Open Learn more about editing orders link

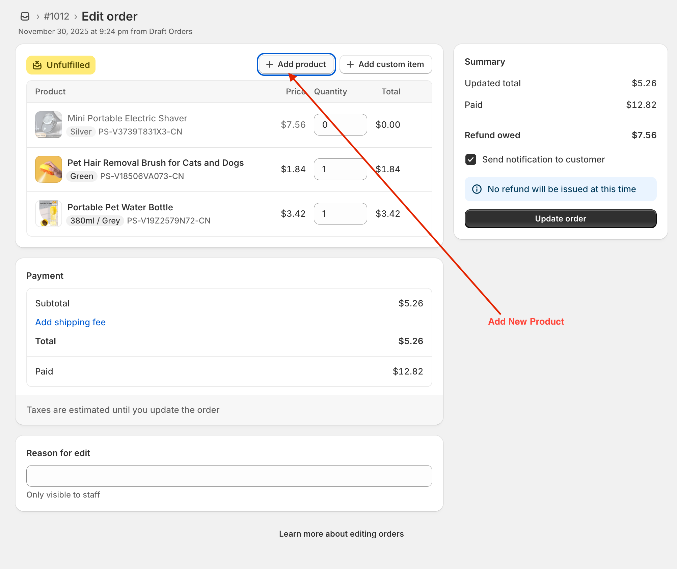coord(341,534)
